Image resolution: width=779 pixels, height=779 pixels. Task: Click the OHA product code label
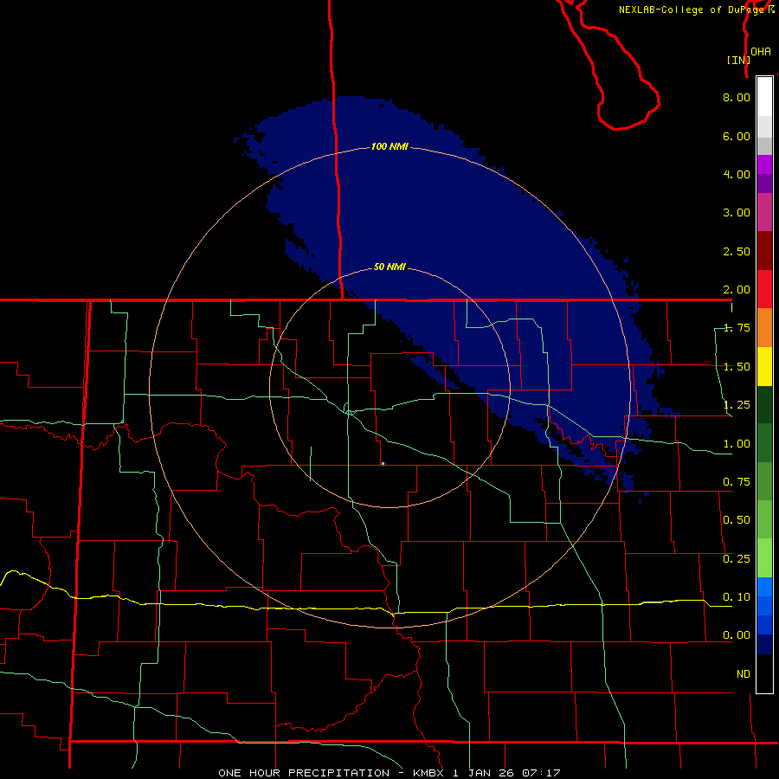pos(761,52)
